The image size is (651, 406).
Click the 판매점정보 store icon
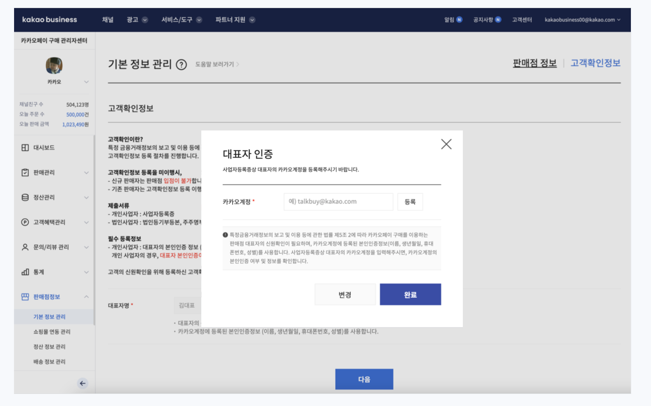click(x=25, y=297)
